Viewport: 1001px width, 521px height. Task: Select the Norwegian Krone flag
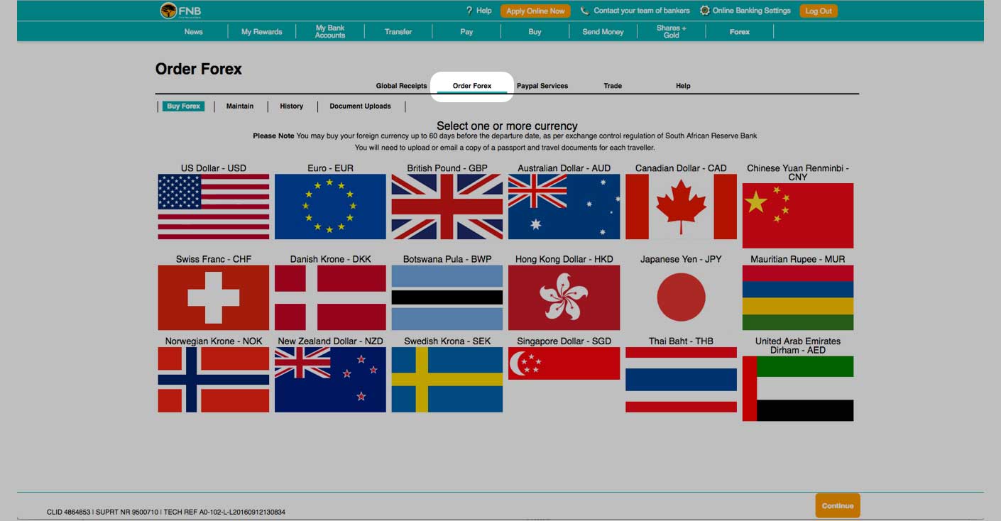point(214,380)
